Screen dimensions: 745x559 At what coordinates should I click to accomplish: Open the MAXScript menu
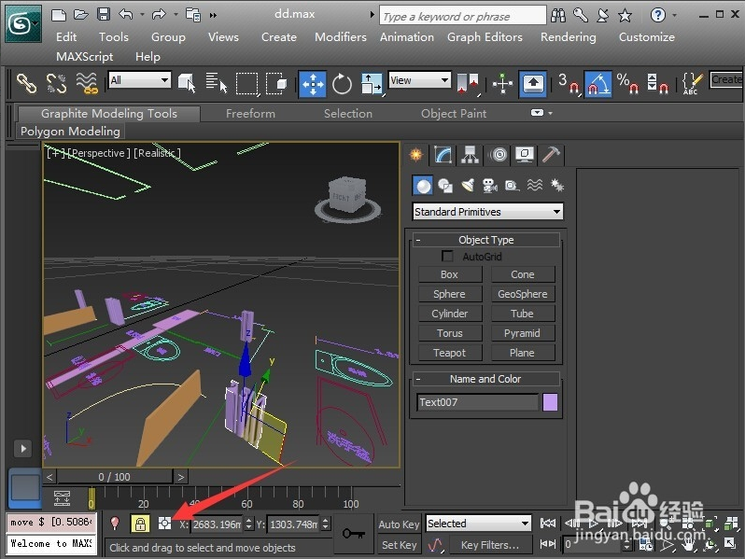(x=85, y=57)
